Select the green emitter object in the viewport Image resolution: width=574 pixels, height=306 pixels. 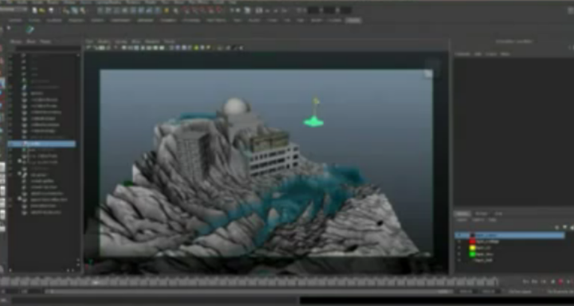click(314, 122)
